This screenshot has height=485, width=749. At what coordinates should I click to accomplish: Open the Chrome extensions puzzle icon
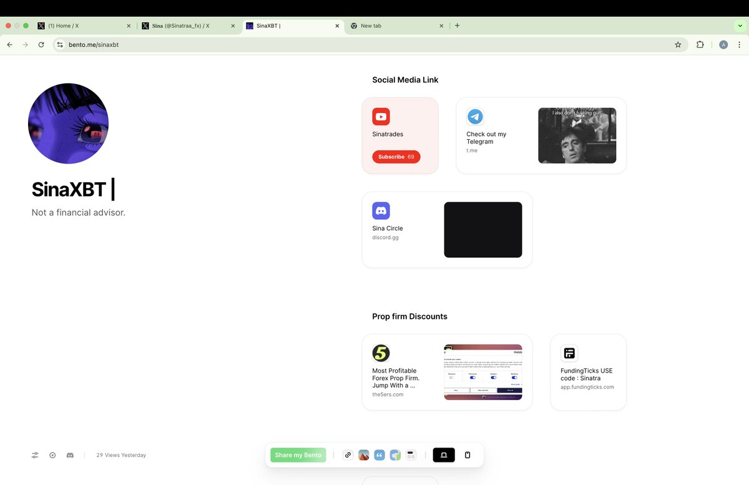[700, 44]
